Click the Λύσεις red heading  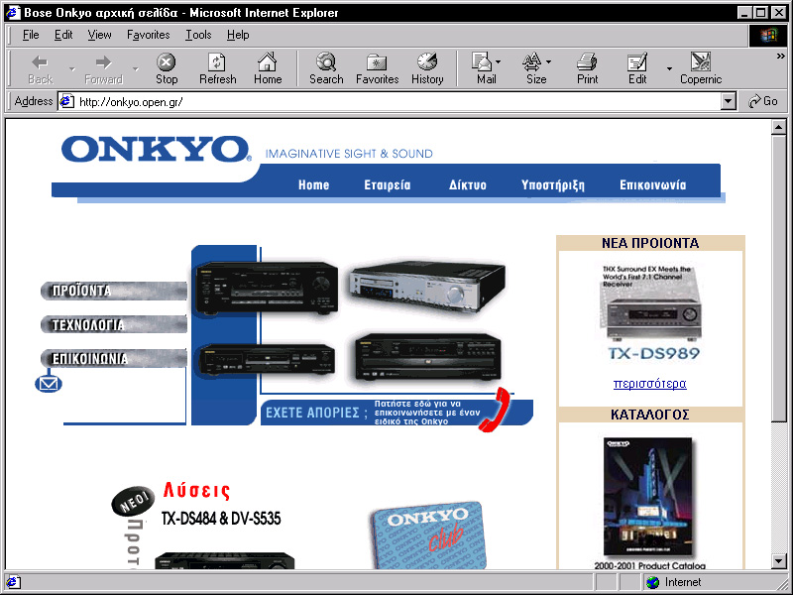click(196, 490)
